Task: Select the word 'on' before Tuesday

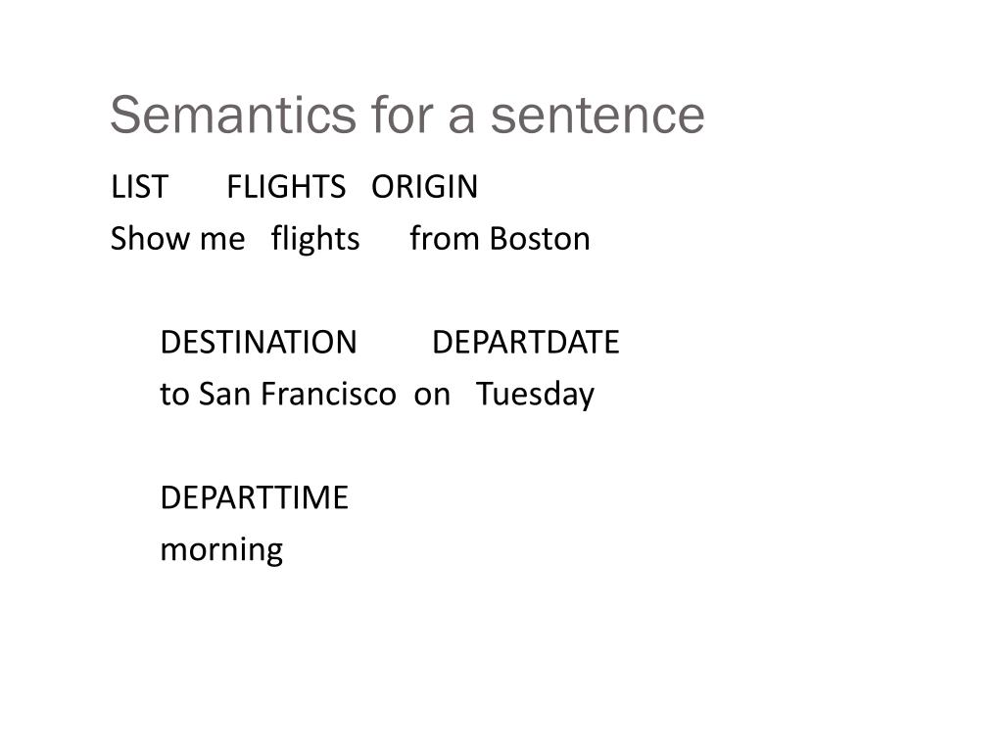Action: (x=432, y=396)
